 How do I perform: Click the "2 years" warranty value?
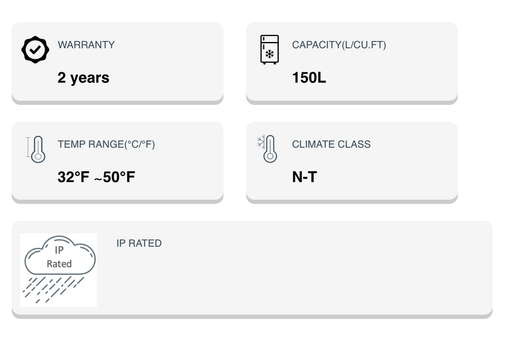click(x=83, y=78)
